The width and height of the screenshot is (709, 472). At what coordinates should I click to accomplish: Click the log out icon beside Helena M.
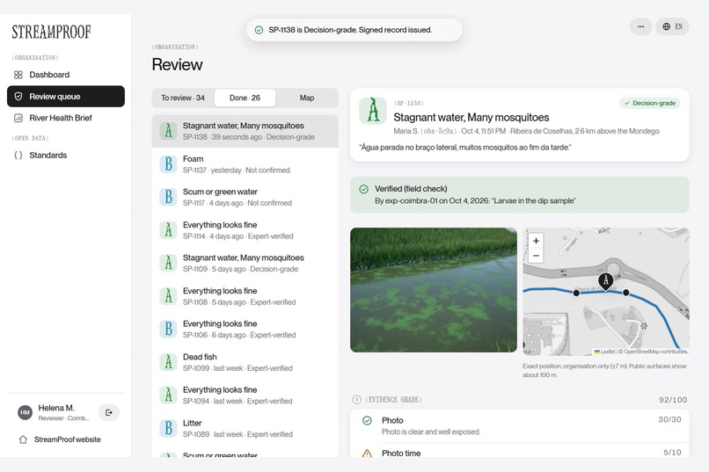(109, 412)
